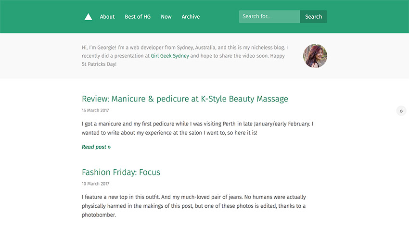409x226 pixels.
Task: Open the About page
Action: coord(107,17)
